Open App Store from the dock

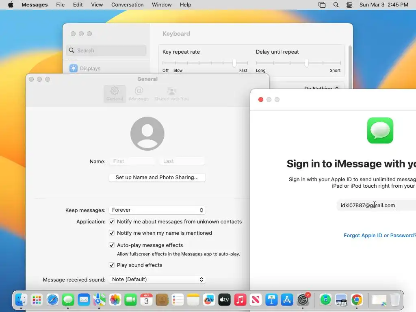[x=287, y=300]
